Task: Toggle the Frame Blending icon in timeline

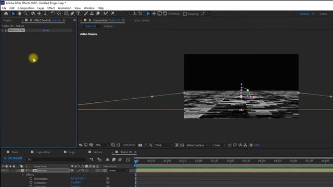Action: pyautogui.click(x=113, y=159)
